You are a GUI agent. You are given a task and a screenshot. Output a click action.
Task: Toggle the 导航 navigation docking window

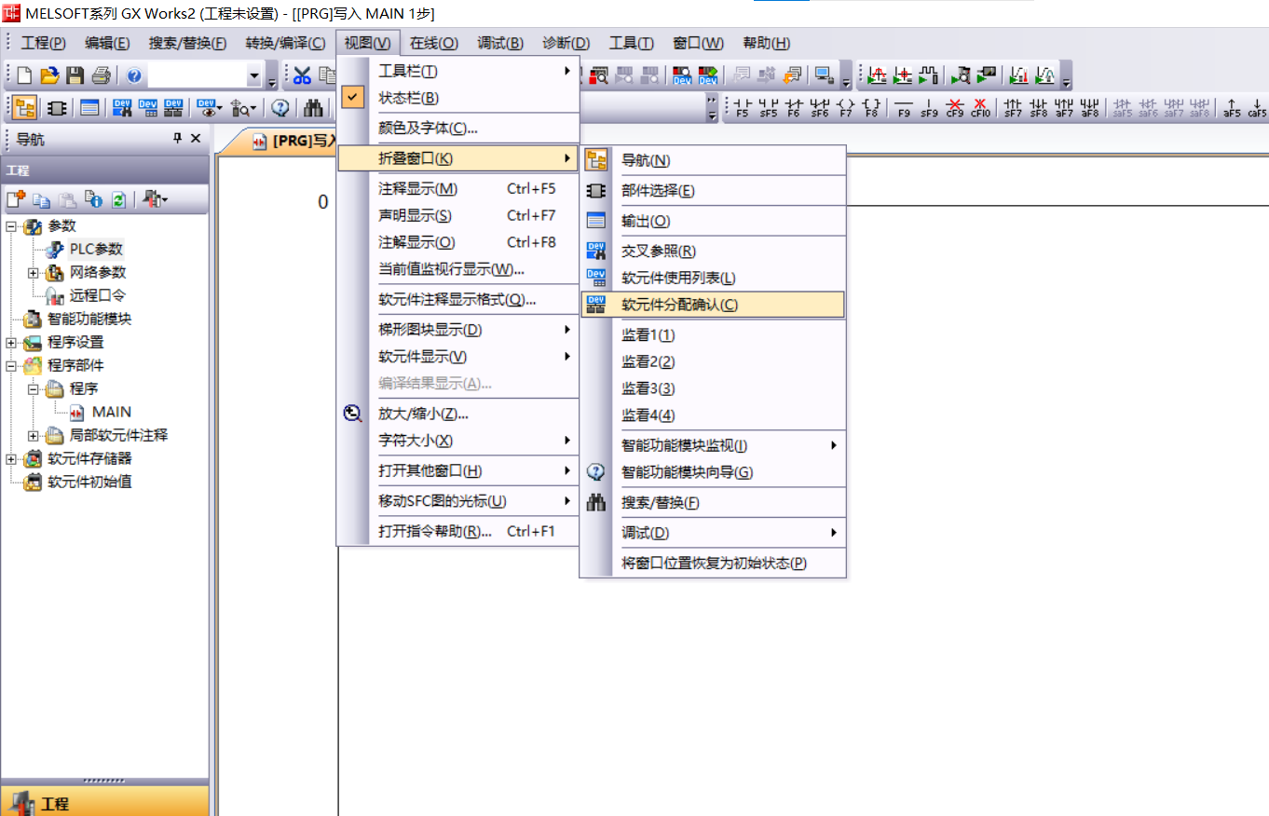[x=646, y=160]
